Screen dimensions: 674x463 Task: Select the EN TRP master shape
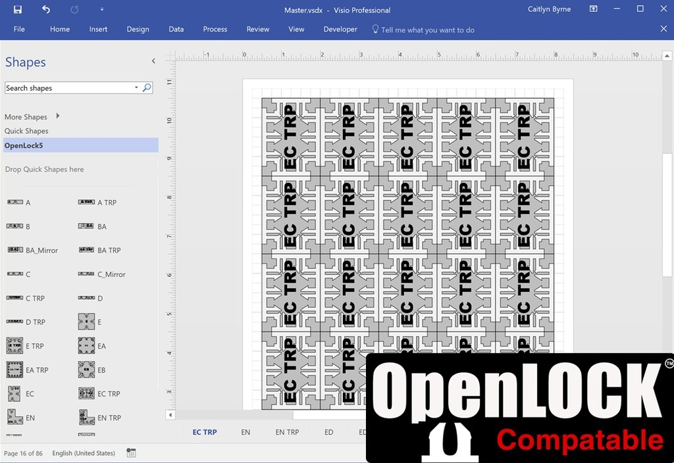pos(100,418)
